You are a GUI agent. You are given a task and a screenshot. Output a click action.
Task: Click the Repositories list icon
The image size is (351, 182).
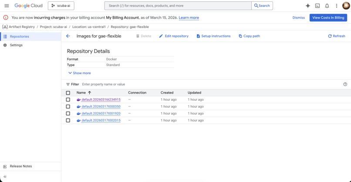(x=5, y=36)
